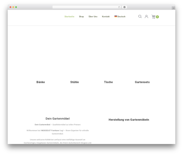Open the Tische category
This screenshot has height=155, width=183.
click(108, 82)
